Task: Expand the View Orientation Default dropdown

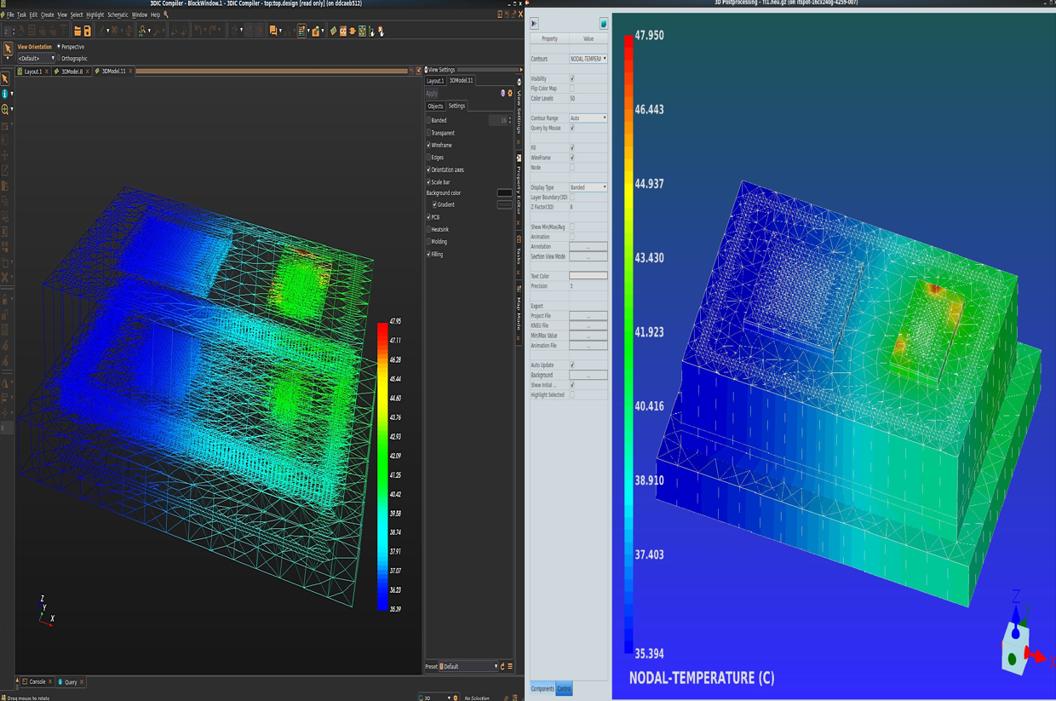Action: pos(37,59)
